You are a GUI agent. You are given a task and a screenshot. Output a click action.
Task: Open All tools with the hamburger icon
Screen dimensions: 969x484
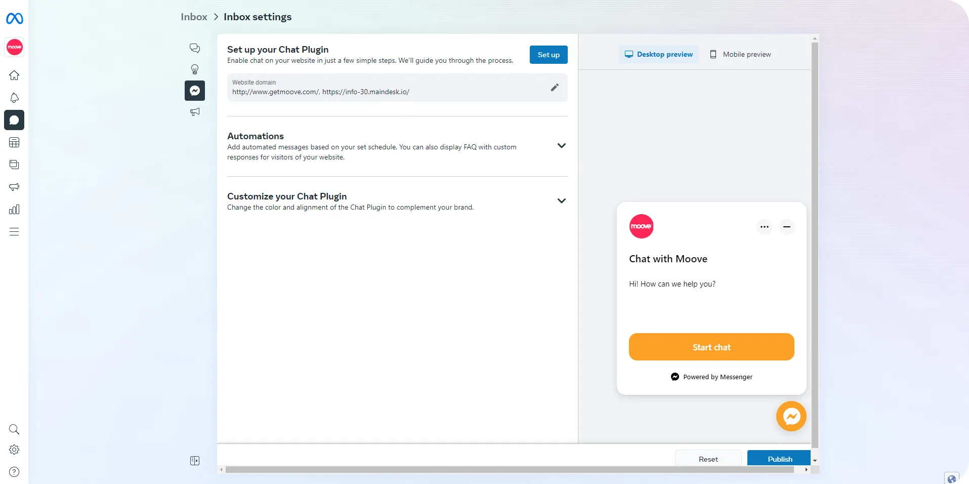(x=14, y=231)
